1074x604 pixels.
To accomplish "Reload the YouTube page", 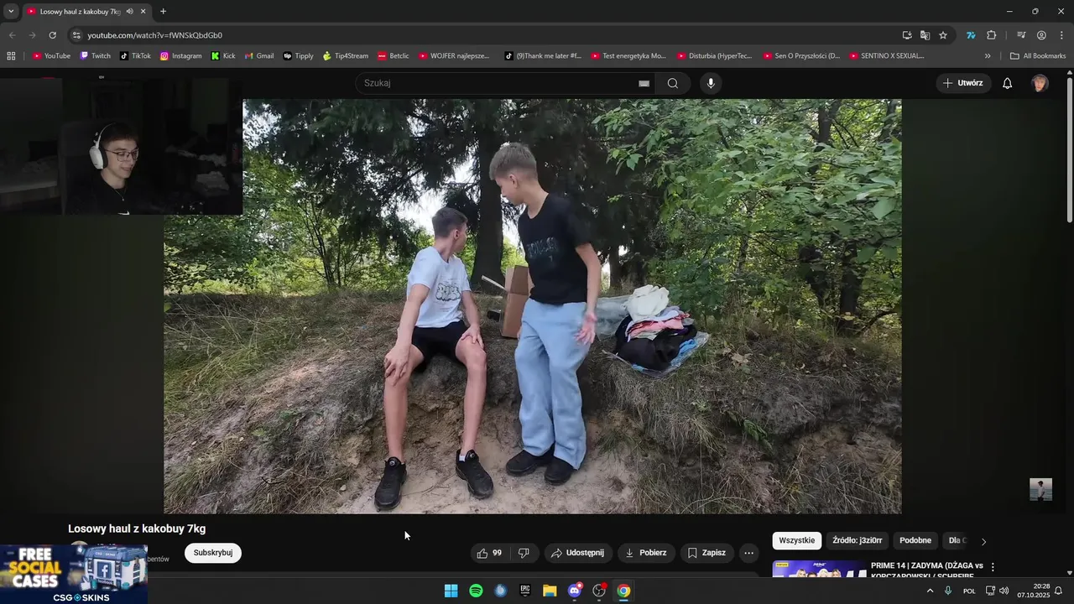I will tap(52, 35).
